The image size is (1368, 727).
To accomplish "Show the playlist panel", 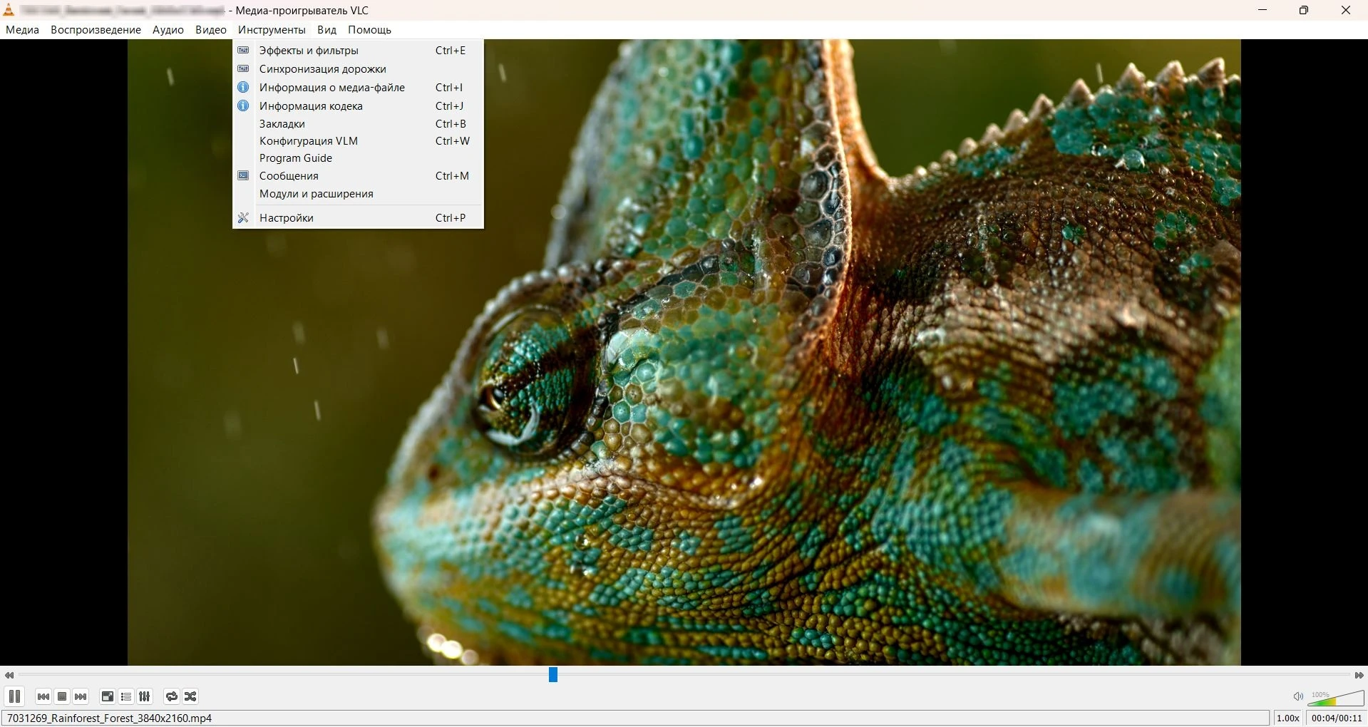I will 126,696.
